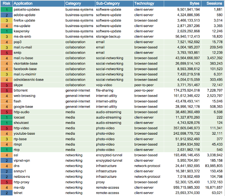This screenshot has height=196, width=225.
Task: Click the yellow risk 3 cell for firefox-update
Action: (x=7, y=20)
